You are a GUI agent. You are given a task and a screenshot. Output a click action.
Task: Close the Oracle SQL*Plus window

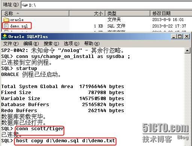click(x=187, y=36)
